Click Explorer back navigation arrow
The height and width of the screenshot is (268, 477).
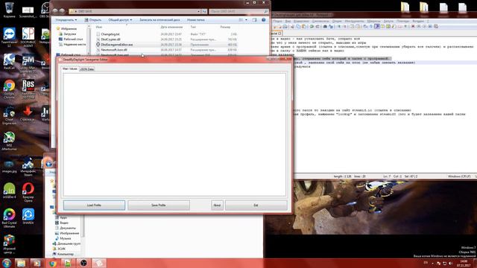point(55,11)
